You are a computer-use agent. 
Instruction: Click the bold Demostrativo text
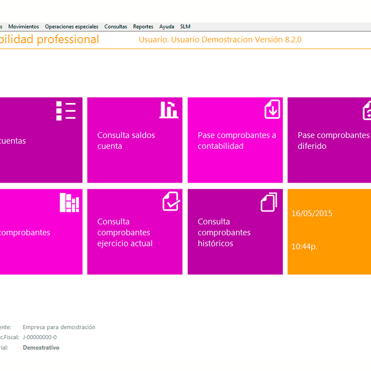pos(41,347)
